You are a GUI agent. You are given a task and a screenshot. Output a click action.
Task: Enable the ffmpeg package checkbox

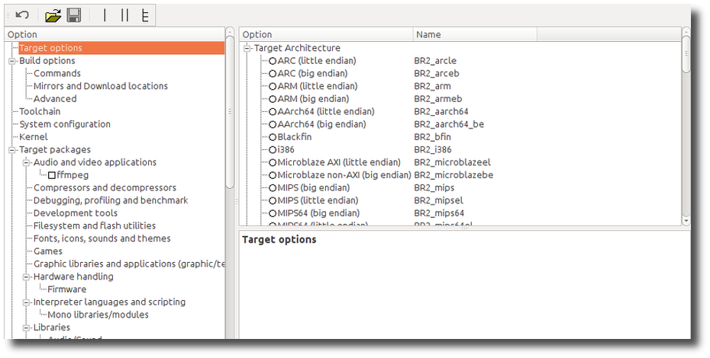(x=52, y=175)
